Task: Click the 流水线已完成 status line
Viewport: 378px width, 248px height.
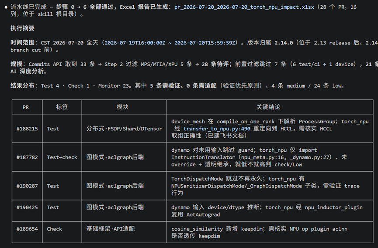Action: [x=183, y=10]
